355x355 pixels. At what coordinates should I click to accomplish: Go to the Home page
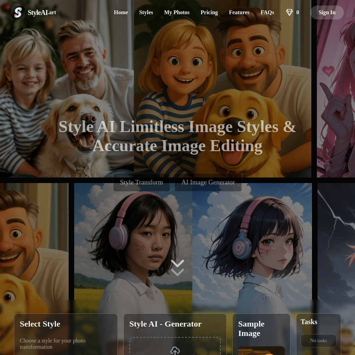(121, 12)
